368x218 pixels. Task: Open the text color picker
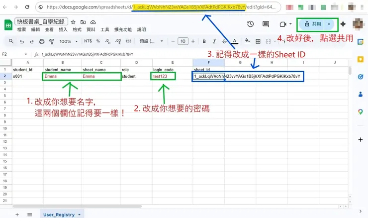(x=234, y=42)
